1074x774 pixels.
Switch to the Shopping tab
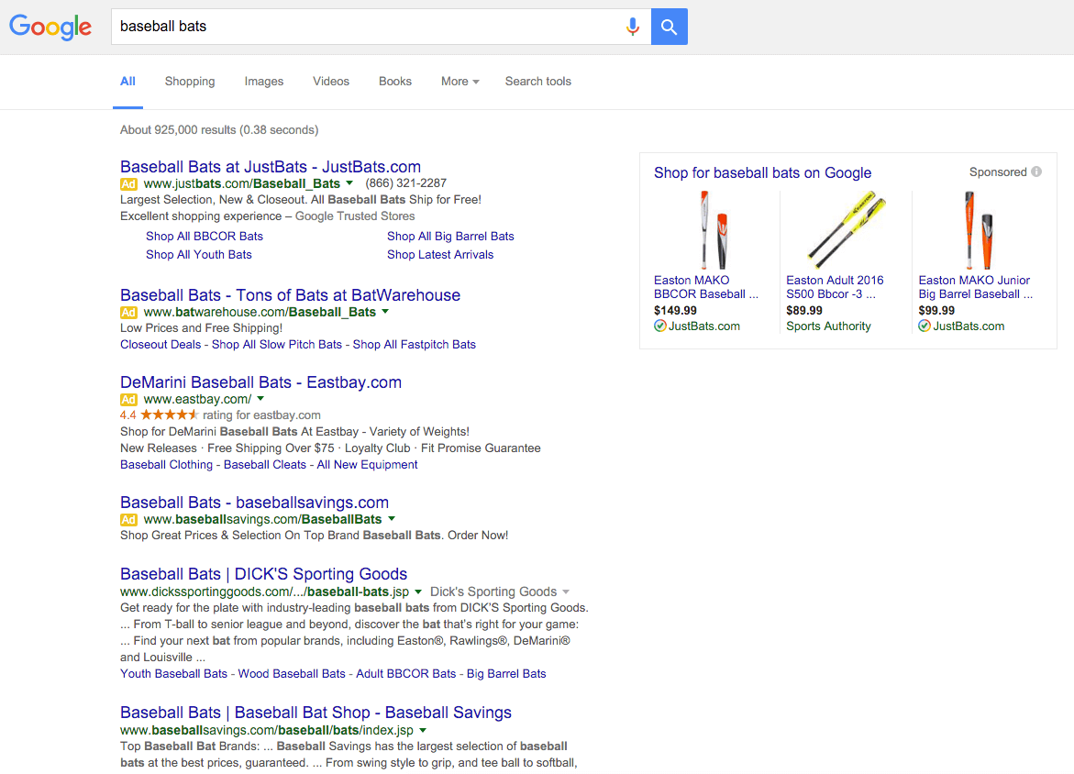coord(190,82)
